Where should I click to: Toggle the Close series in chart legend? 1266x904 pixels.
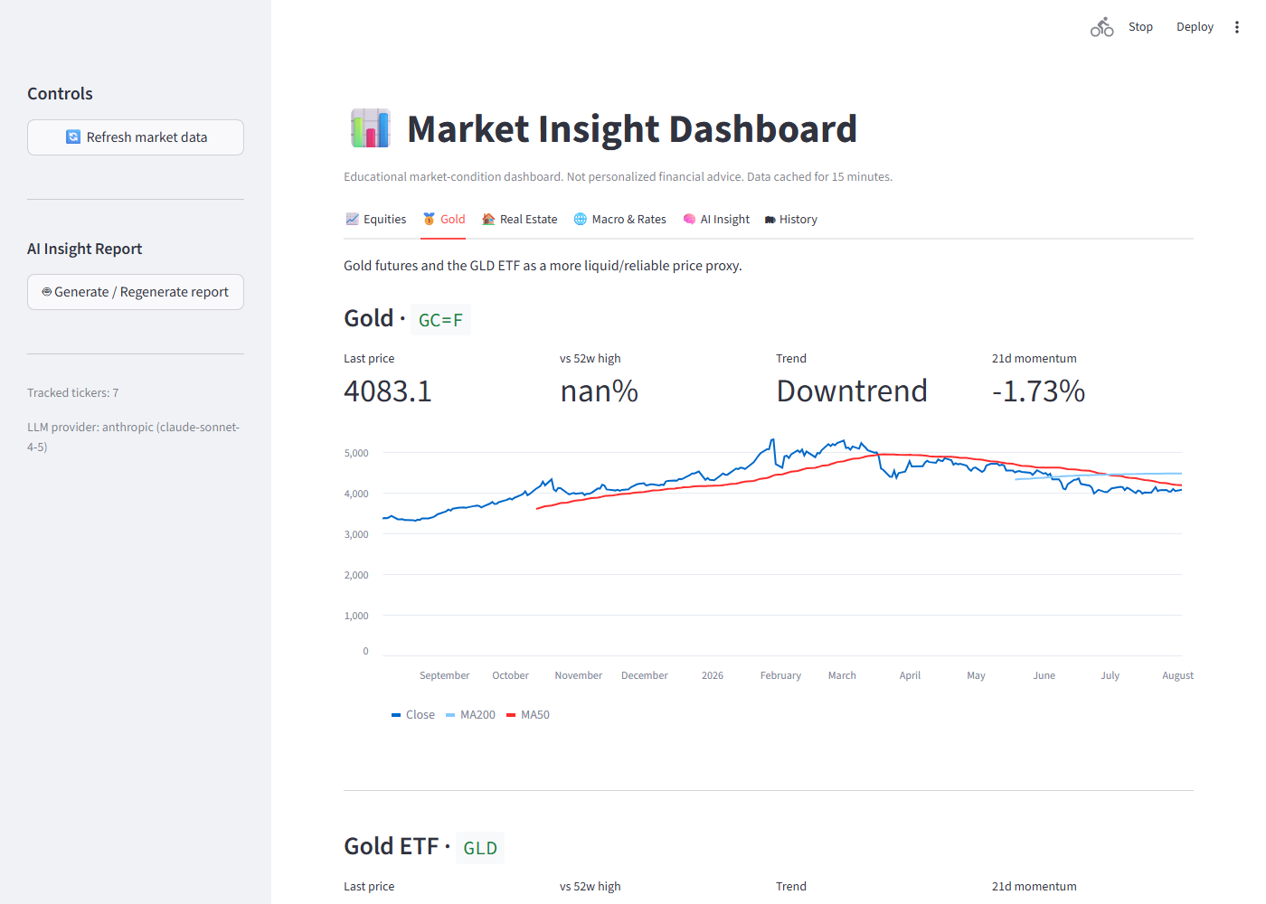[413, 715]
